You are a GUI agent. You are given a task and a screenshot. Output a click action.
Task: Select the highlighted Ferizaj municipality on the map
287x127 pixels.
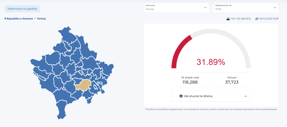tap(82, 85)
